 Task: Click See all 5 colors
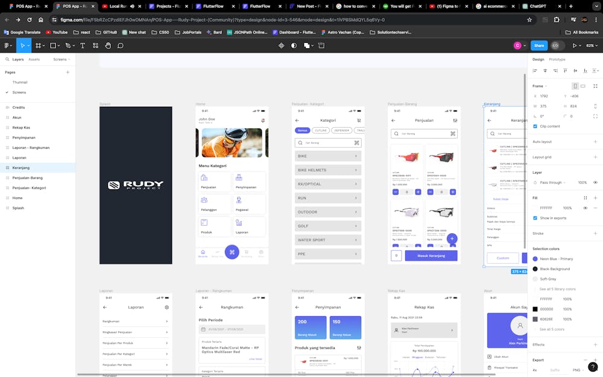[x=552, y=329]
